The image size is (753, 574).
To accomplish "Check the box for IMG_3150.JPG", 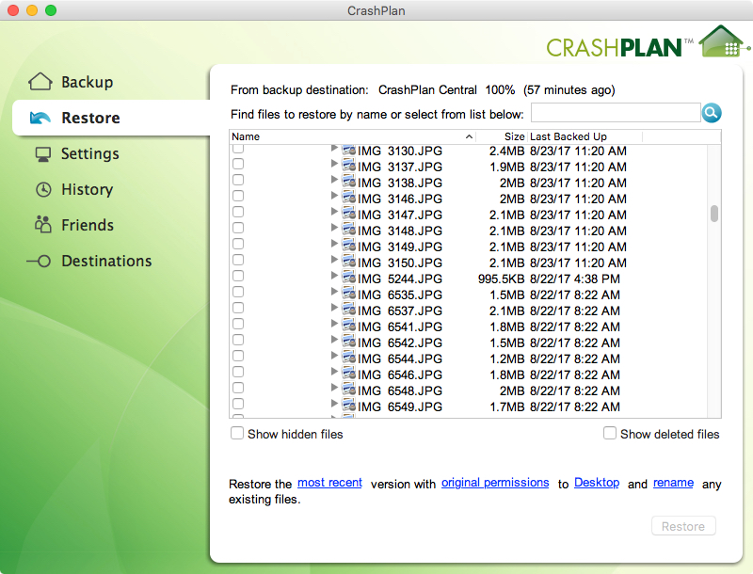I will tap(238, 260).
